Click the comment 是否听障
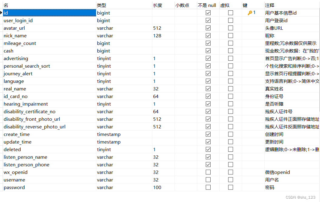Image resolution: width=320 pixels, height=202 pixels. pos(274,104)
